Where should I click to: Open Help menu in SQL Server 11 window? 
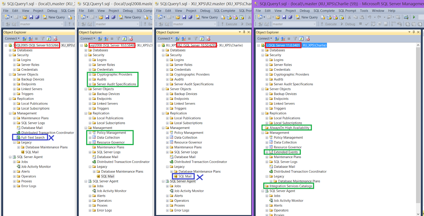coord(392,11)
